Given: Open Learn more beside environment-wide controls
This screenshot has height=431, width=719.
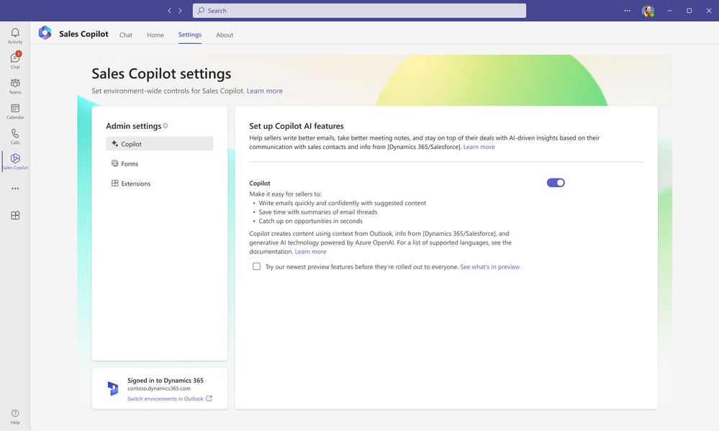Looking at the screenshot, I should (x=265, y=91).
